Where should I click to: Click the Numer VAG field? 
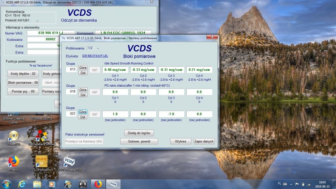(51, 33)
